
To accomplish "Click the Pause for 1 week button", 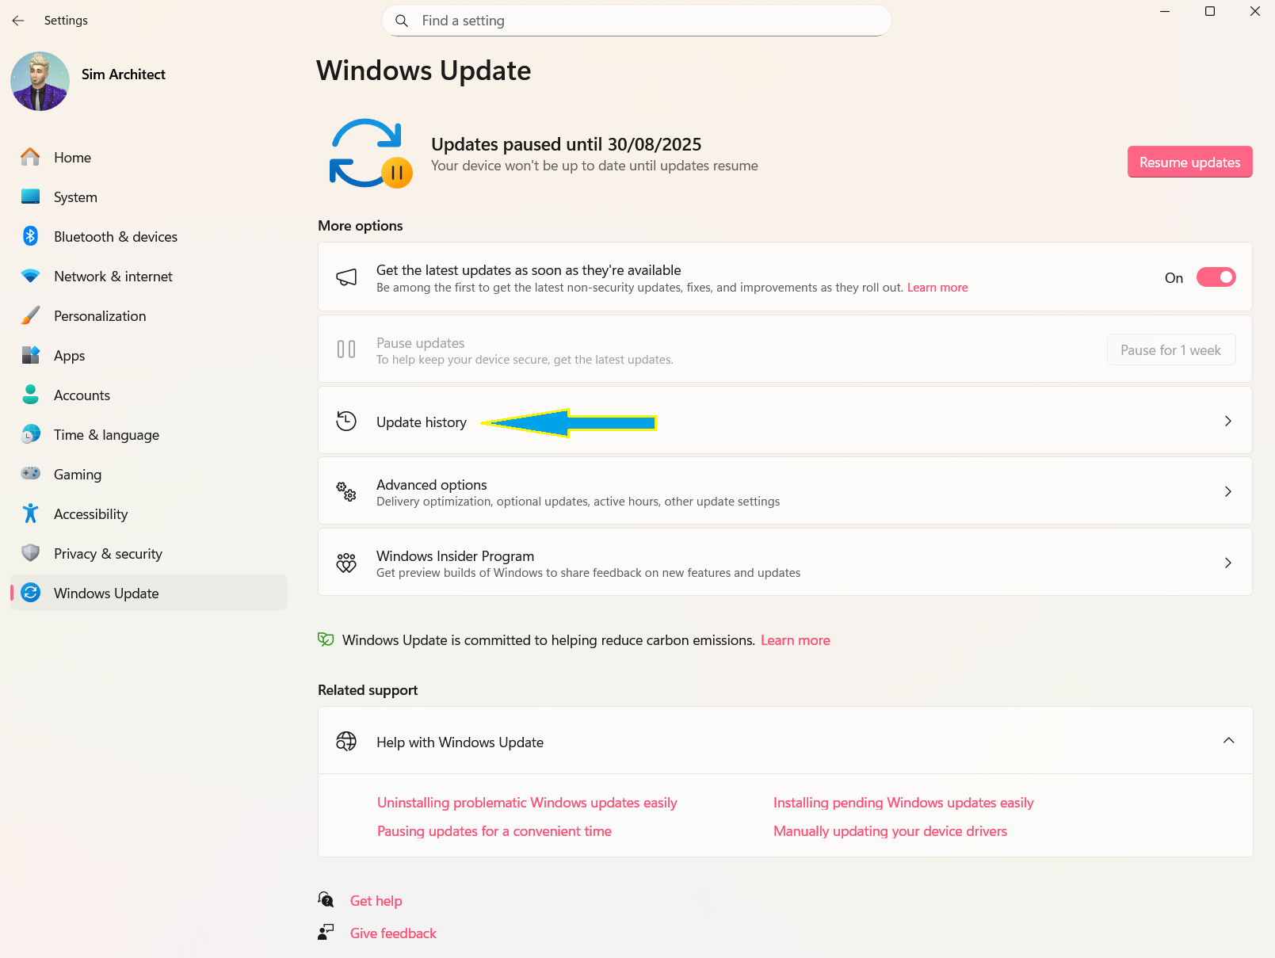I will [x=1171, y=349].
